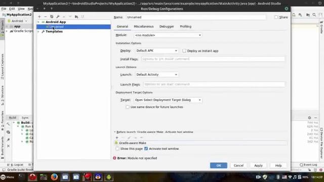Click the Wi-Fi network tray icon
Image resolution: width=324 pixels, height=182 pixels.
click(x=290, y=177)
